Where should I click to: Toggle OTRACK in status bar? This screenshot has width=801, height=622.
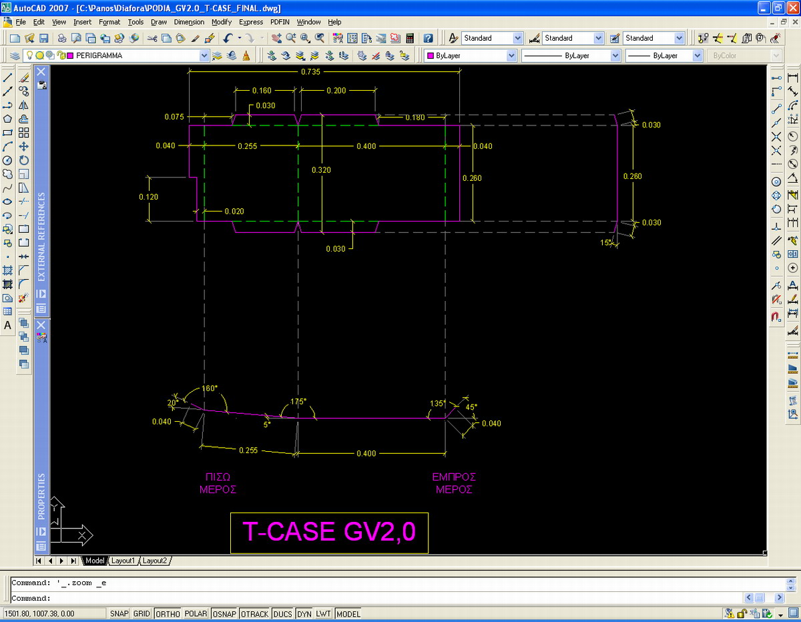click(254, 613)
